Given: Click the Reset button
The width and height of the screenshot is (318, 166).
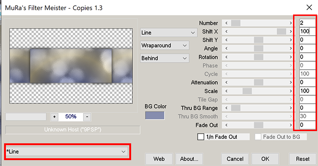Looking at the screenshot, I should (x=303, y=159).
